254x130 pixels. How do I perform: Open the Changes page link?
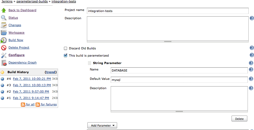point(15,25)
